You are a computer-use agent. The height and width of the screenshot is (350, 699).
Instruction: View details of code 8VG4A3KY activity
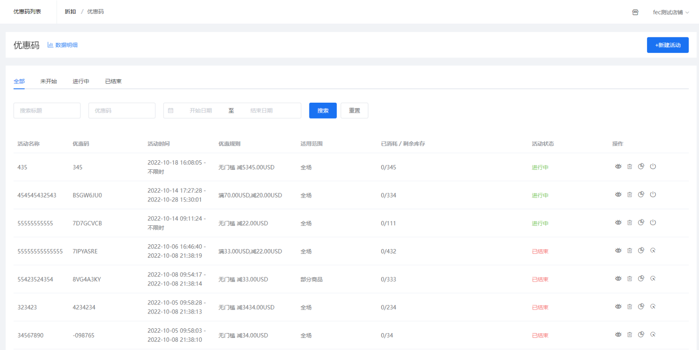tap(618, 279)
